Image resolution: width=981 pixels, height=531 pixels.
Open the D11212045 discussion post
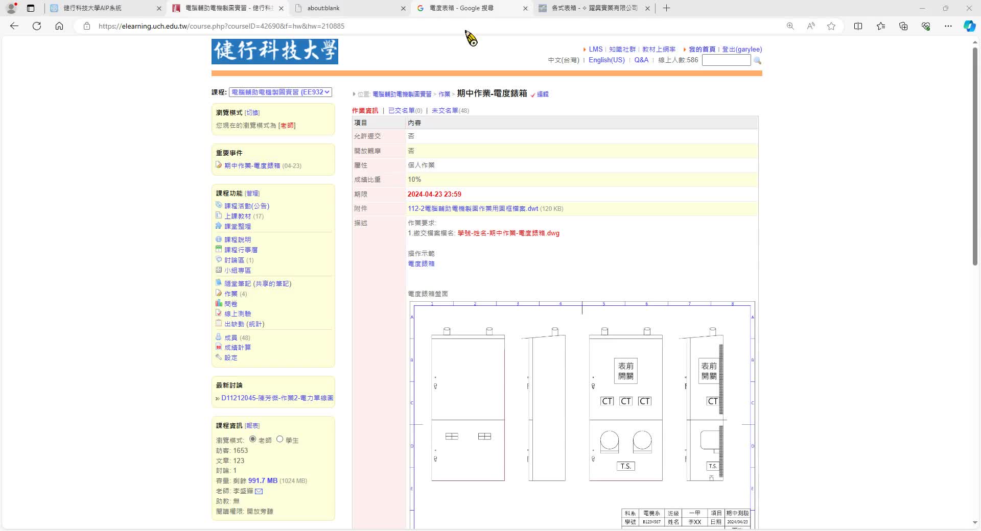pos(277,398)
